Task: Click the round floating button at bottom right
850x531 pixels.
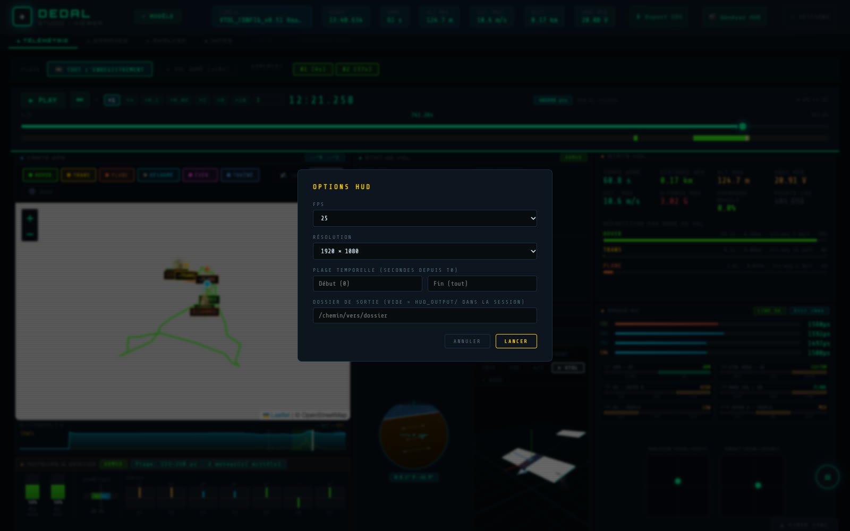Action: pyautogui.click(x=827, y=477)
